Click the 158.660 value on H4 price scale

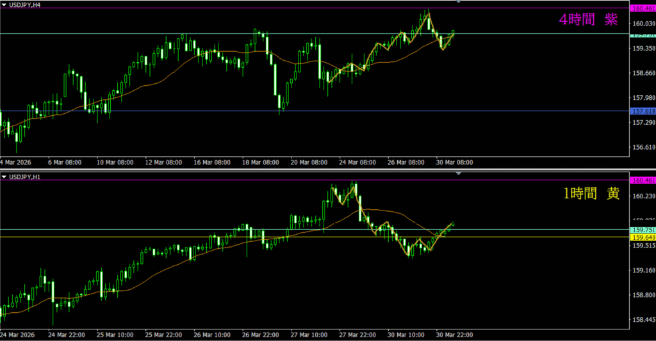coord(643,73)
